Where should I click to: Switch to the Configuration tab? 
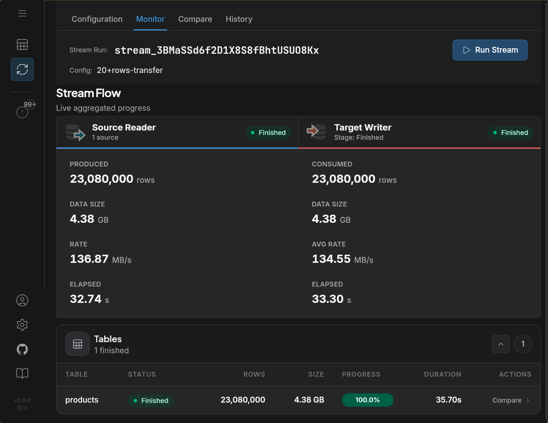pos(97,19)
